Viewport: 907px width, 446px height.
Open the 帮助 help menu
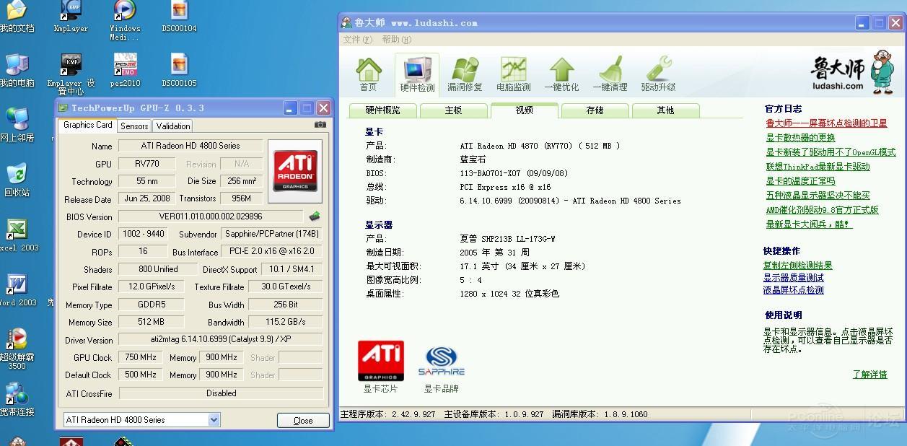pyautogui.click(x=396, y=40)
